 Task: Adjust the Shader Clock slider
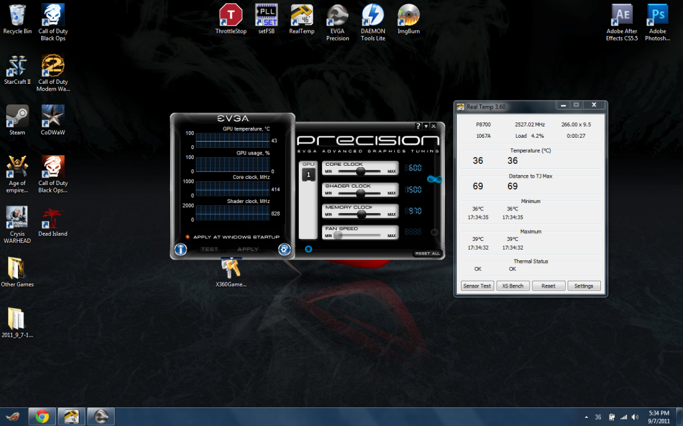pos(360,192)
